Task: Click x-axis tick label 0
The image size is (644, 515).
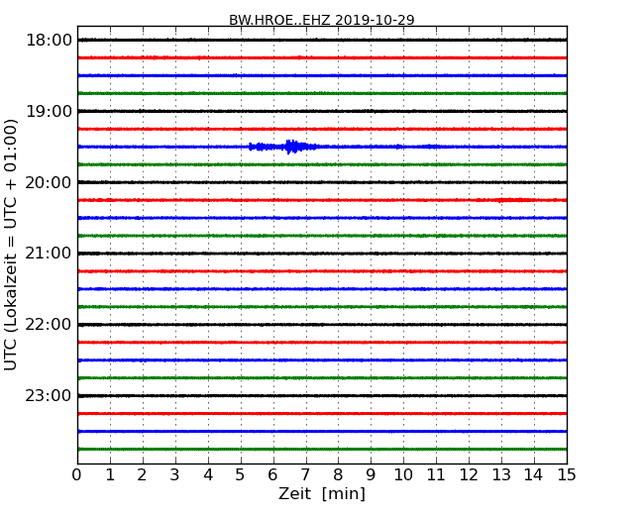Action: (x=77, y=474)
